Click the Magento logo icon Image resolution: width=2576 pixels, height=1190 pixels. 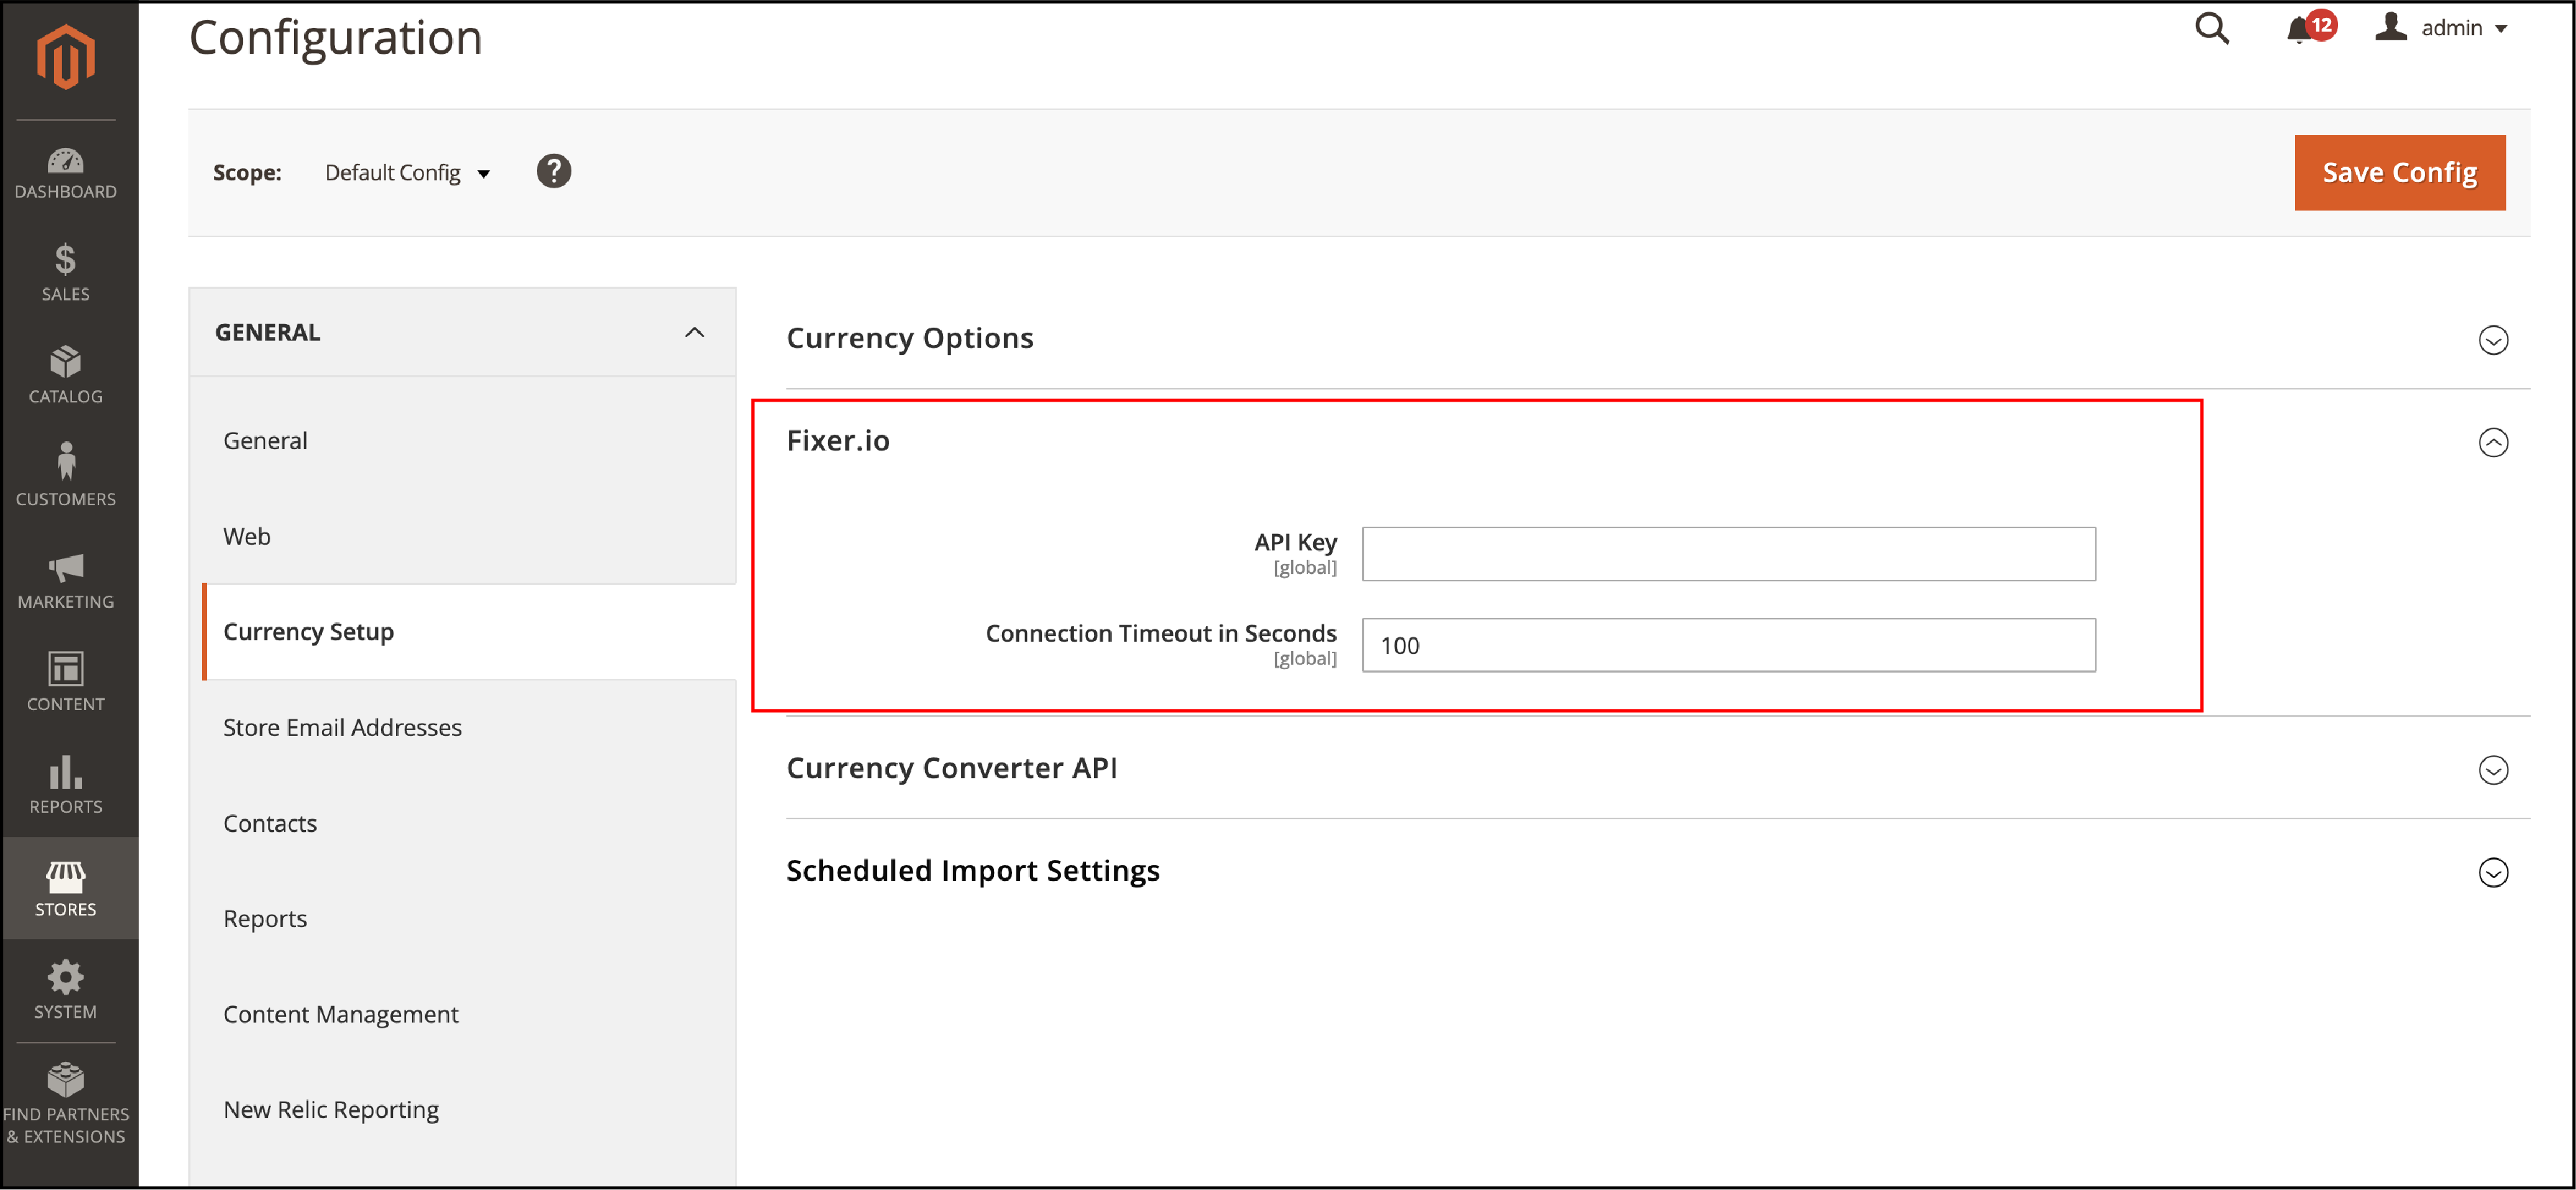[x=66, y=56]
